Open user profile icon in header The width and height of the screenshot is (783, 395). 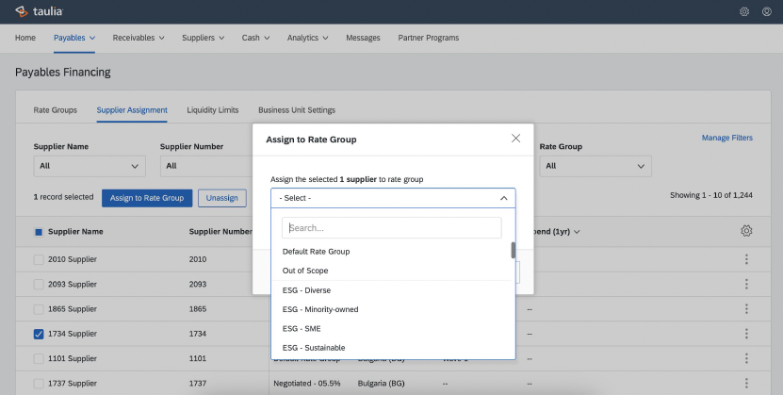[x=767, y=11]
